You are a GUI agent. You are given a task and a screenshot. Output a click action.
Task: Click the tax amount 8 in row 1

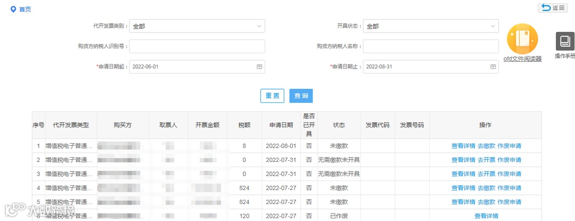[x=244, y=146]
